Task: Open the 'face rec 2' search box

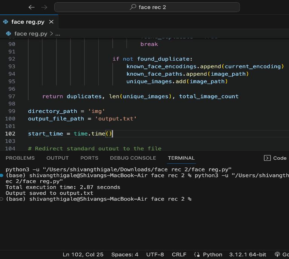Action: [x=147, y=7]
